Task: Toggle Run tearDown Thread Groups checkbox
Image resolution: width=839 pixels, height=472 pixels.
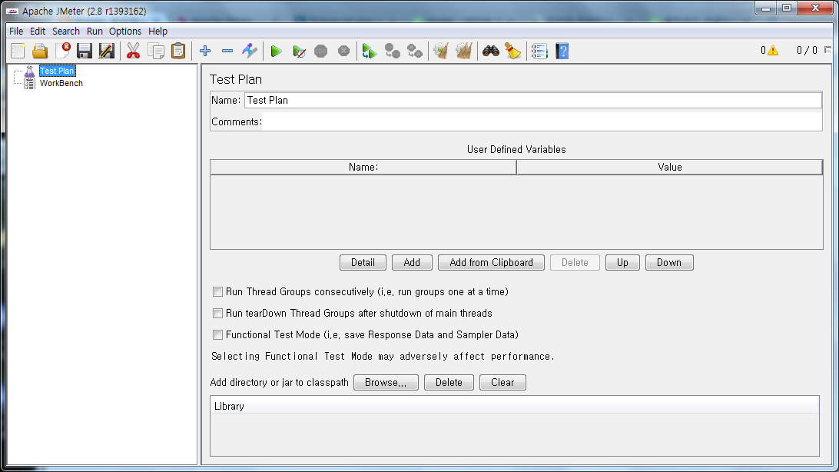Action: pyautogui.click(x=217, y=313)
